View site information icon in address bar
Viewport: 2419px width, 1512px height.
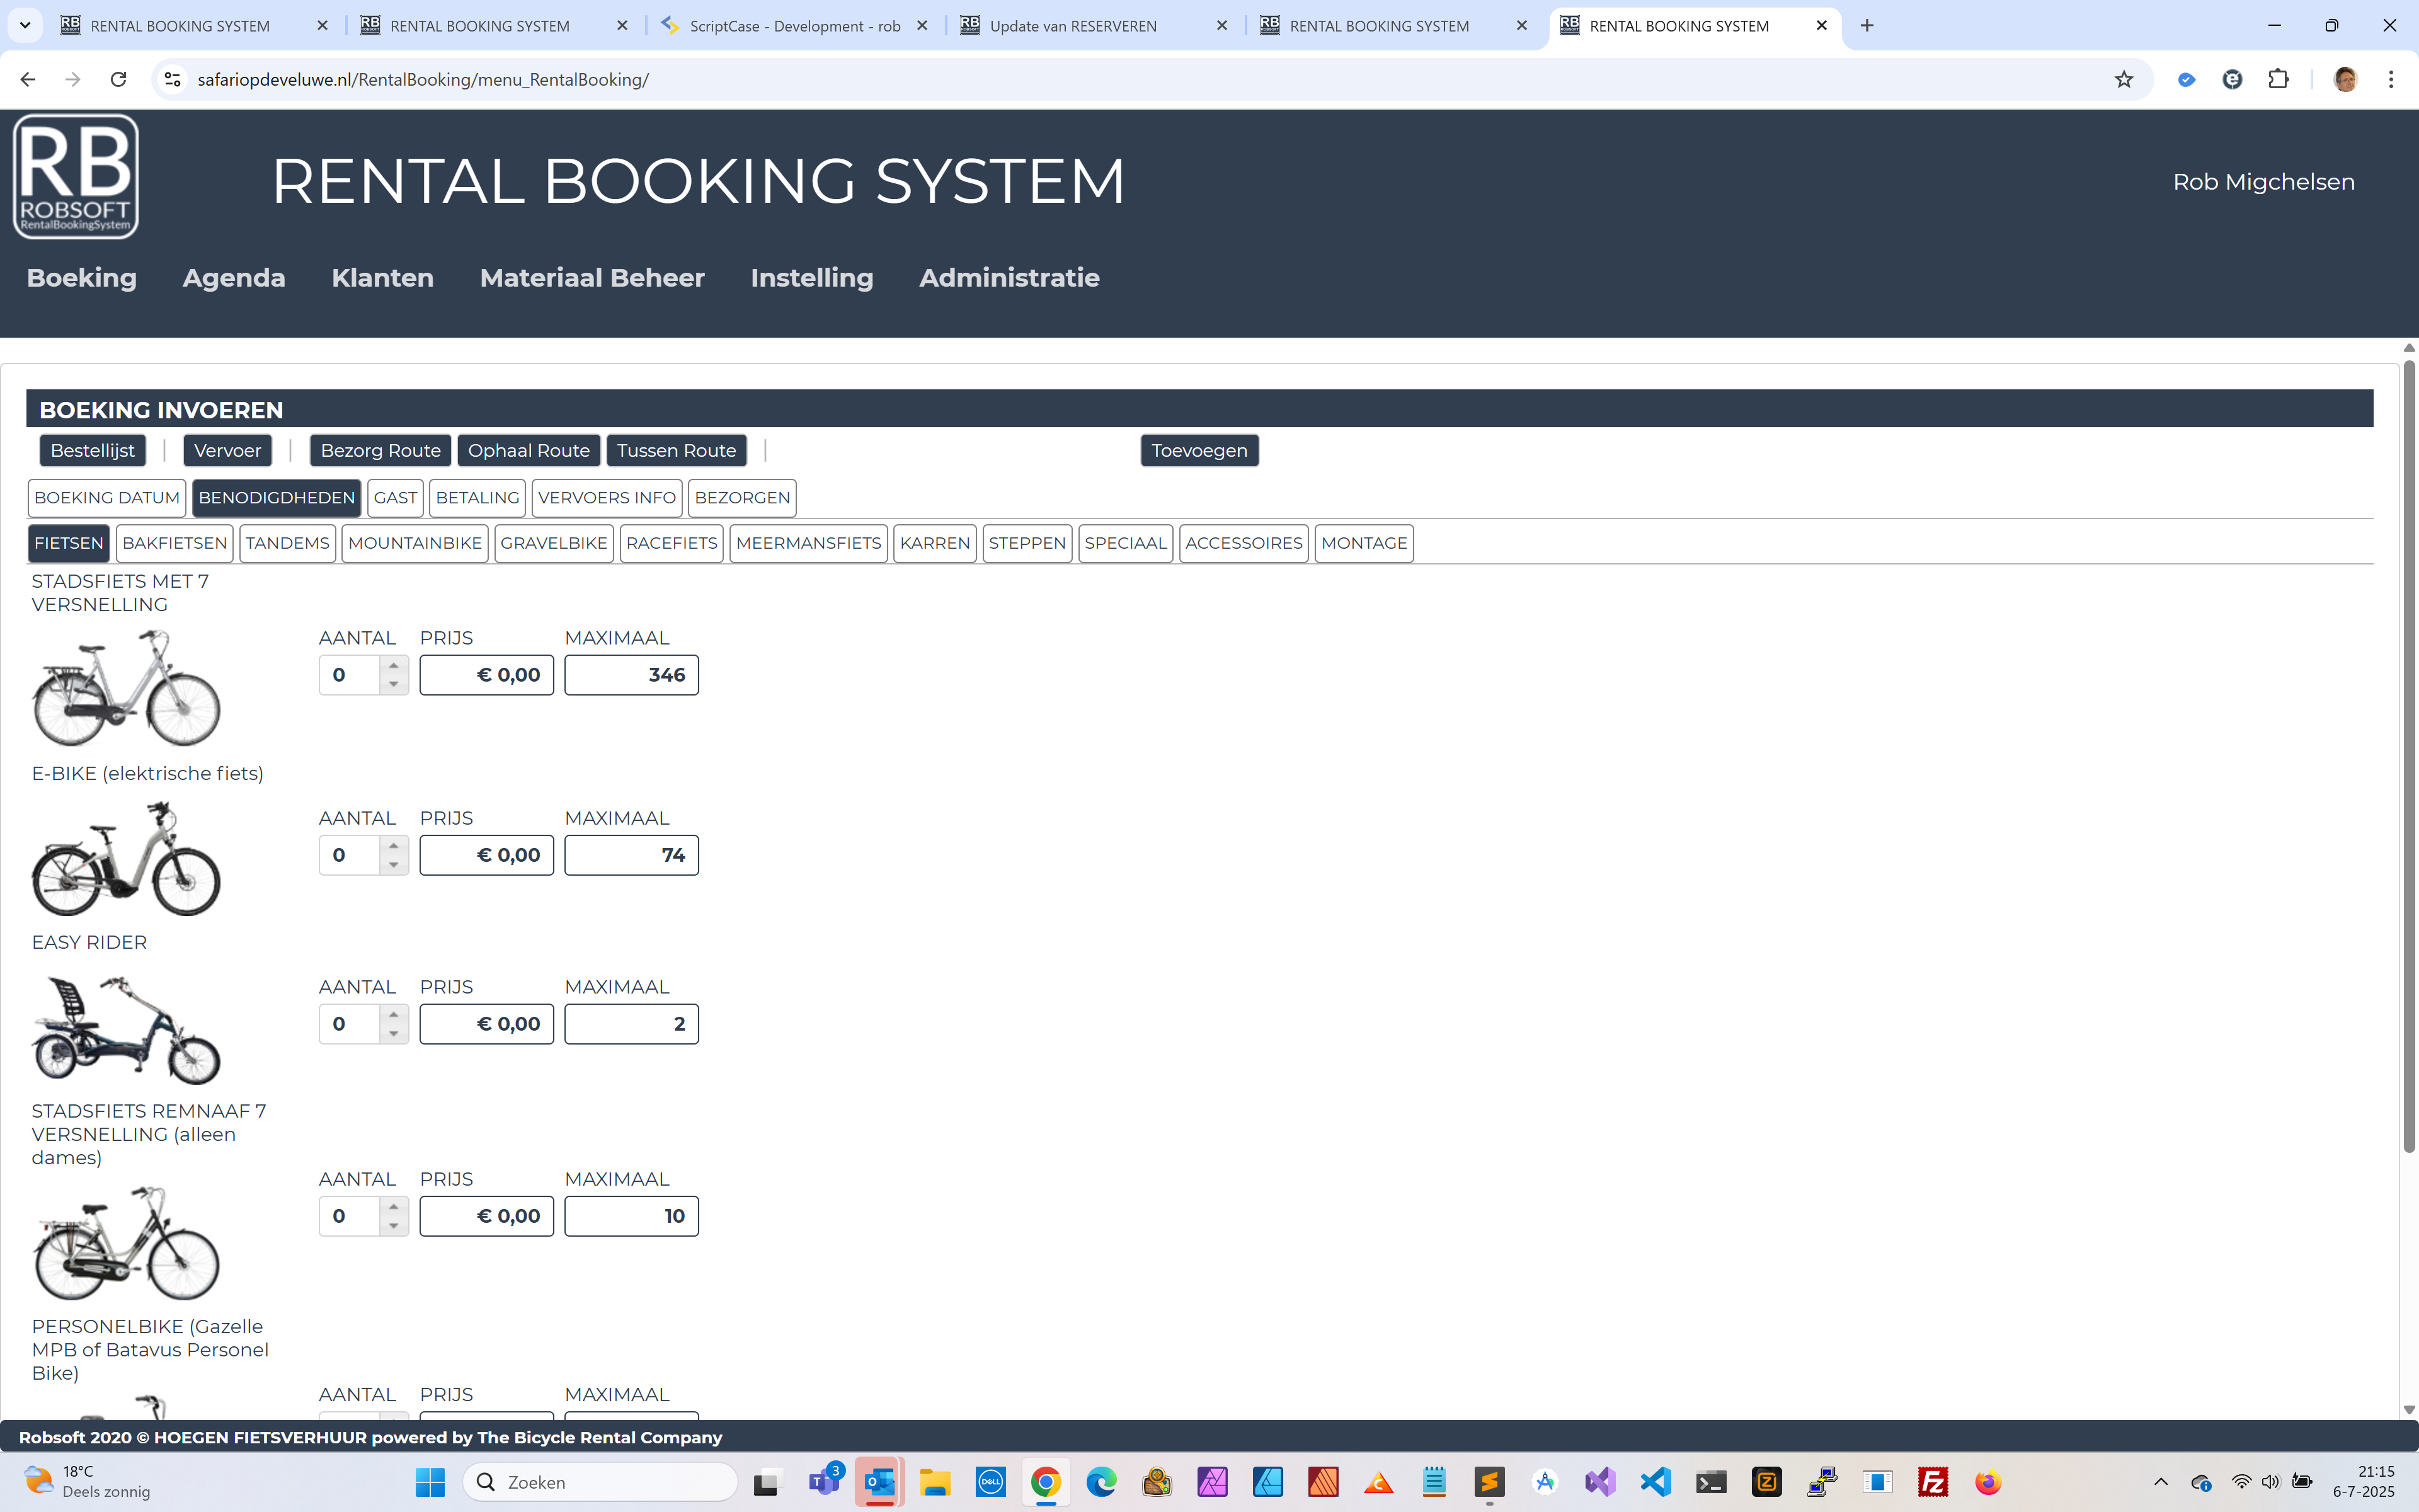(x=172, y=79)
